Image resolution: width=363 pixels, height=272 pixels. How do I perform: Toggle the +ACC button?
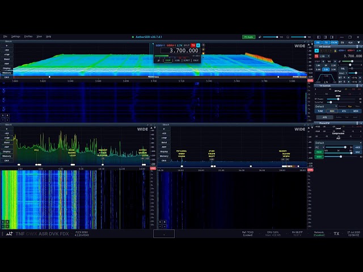pyautogui.click(x=357, y=147)
